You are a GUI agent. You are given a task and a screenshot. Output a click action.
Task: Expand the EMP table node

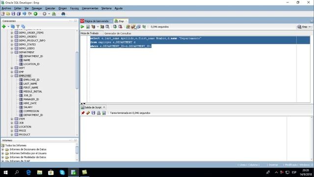12,72
